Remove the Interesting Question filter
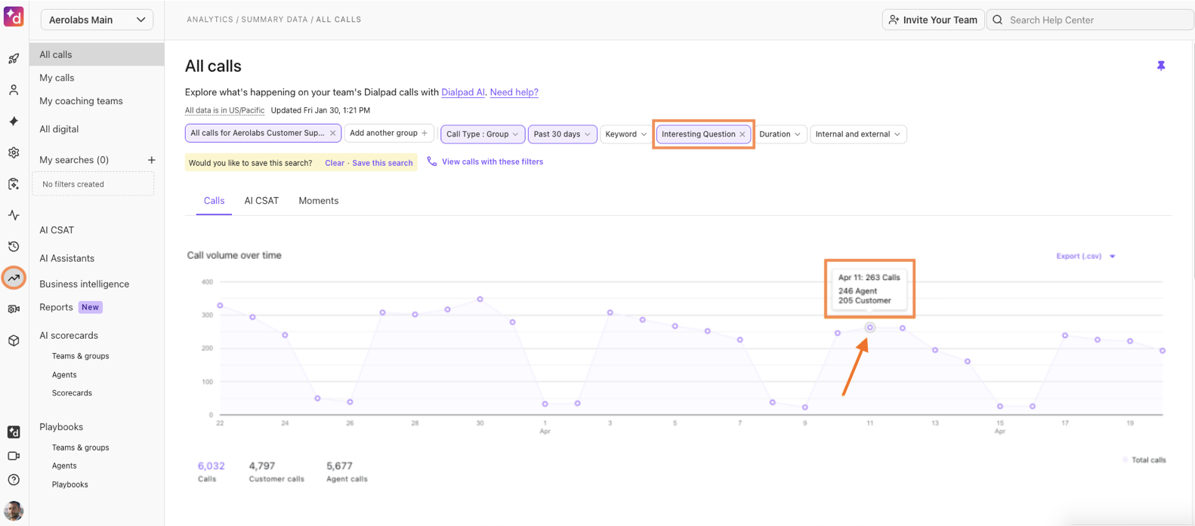Screen dimensions: 1195x526 click(743, 134)
